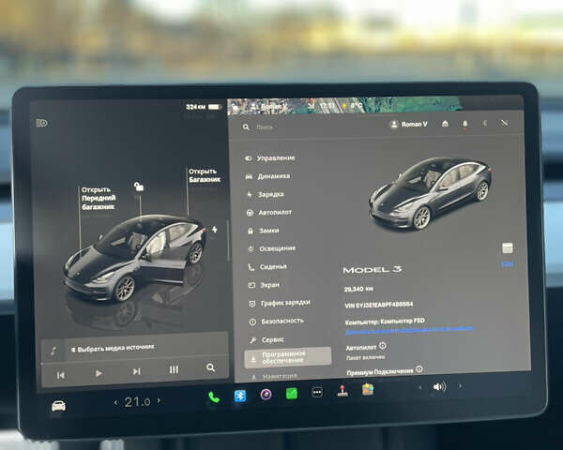The image size is (563, 450).
Task: Tap Открыть Передний багажник
Action: 99,198
